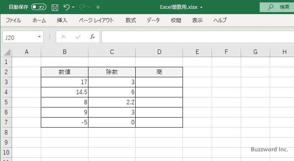The image size is (294, 161).
Task: Click the 数値 header cell
Action: (x=65, y=72)
